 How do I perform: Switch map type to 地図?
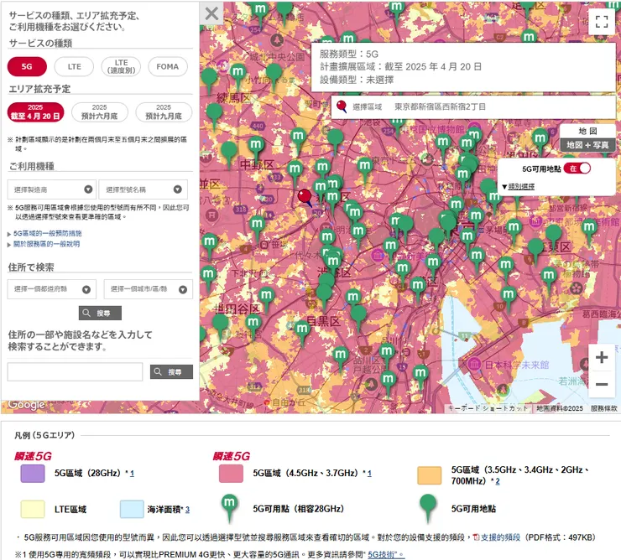coord(587,131)
